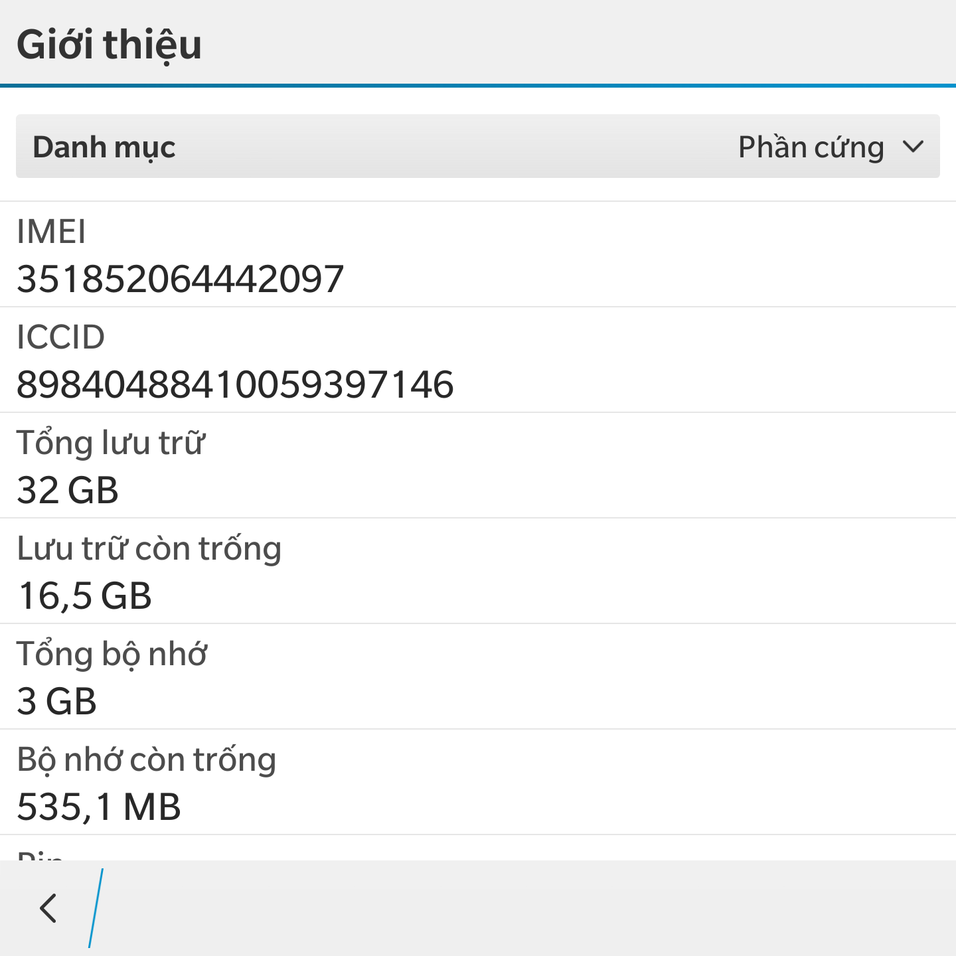Click the IMEI number 351852064442097

180,278
